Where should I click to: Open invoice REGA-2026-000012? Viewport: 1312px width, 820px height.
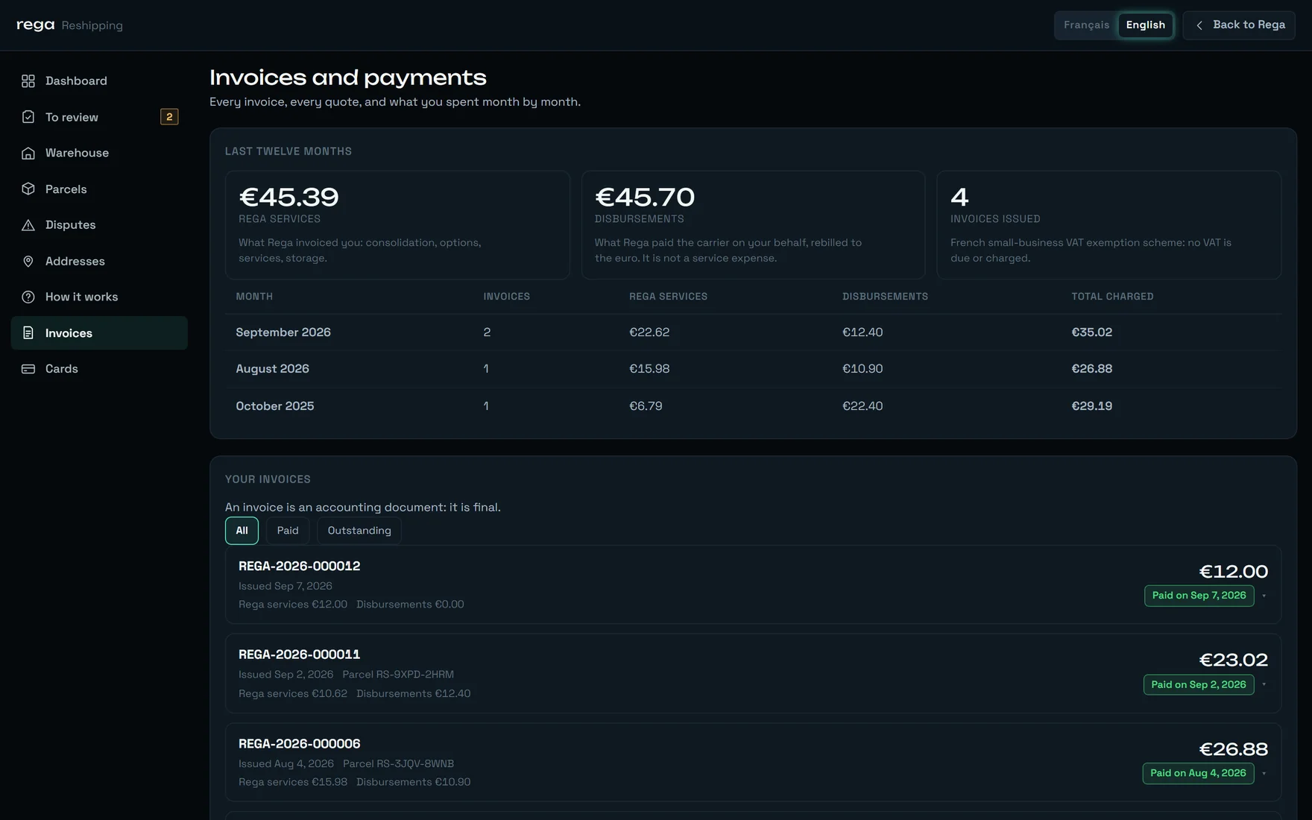753,584
